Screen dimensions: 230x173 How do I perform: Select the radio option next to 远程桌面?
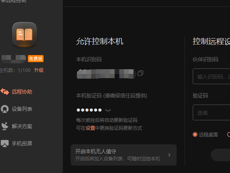click(x=228, y=134)
